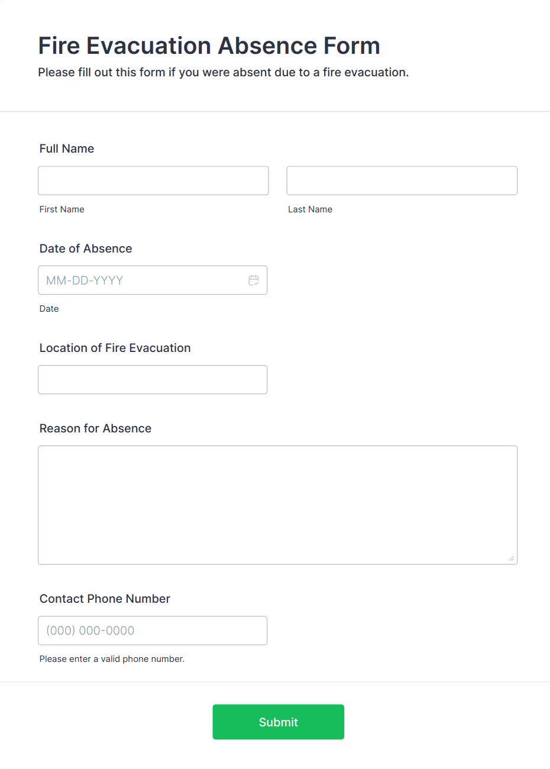Image resolution: width=550 pixels, height=769 pixels.
Task: Click the Contact Phone Number label
Action: (105, 599)
